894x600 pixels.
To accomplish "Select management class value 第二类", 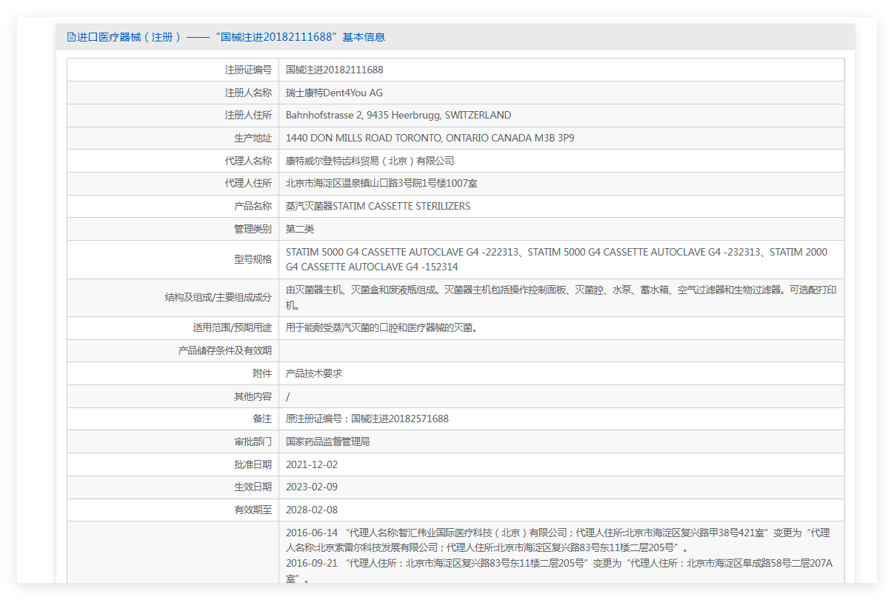I will click(300, 229).
